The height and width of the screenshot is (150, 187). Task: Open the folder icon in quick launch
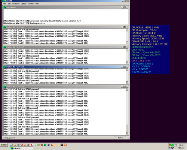tap(15, 145)
